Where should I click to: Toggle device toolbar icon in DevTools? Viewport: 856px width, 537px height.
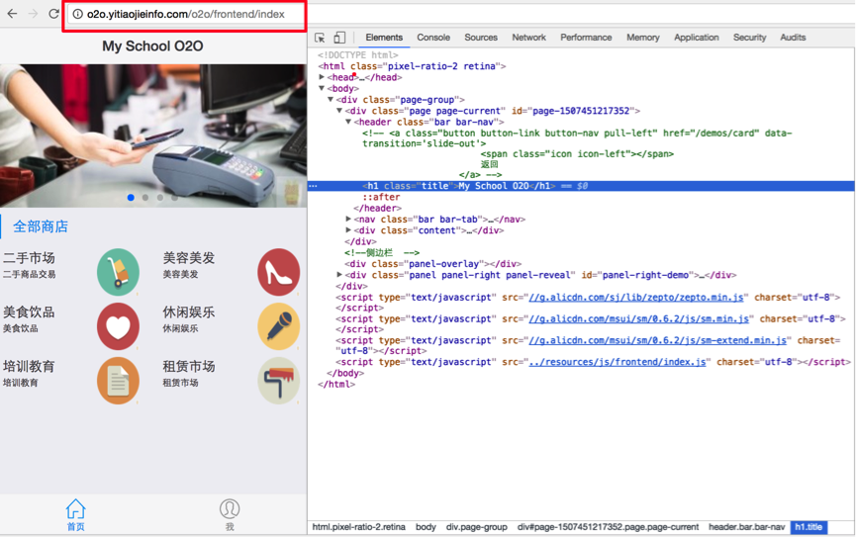click(339, 38)
